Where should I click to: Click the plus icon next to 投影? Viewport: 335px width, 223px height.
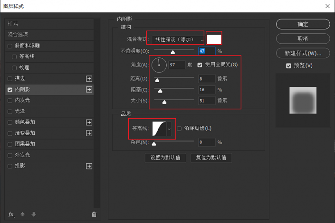pyautogui.click(x=89, y=166)
